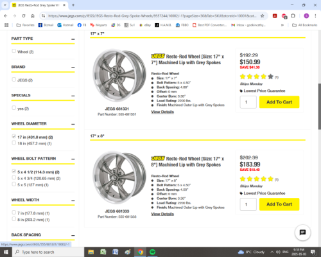Open the 17" x 8" Resto-Rod Wheel title
The width and height of the screenshot is (321, 257).
pyautogui.click(x=187, y=162)
